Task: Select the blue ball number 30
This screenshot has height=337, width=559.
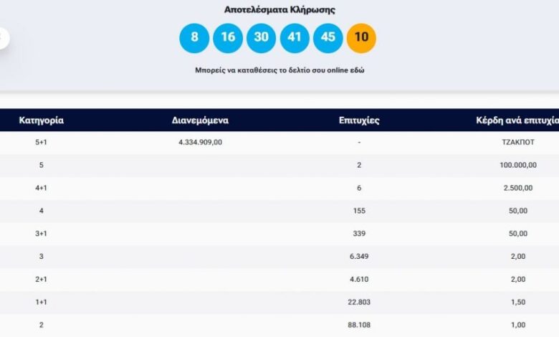Action: click(261, 37)
